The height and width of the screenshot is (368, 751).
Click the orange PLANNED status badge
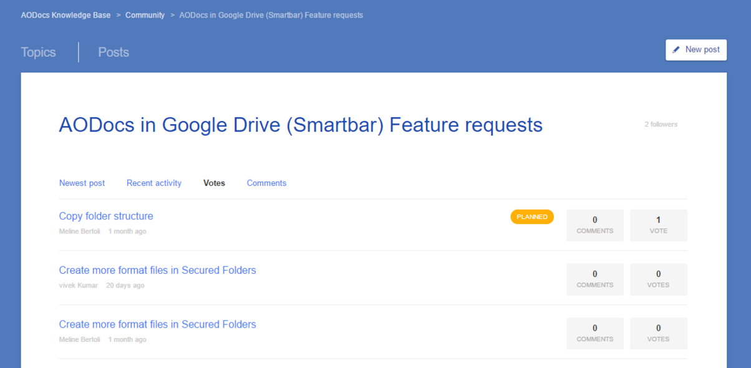532,217
